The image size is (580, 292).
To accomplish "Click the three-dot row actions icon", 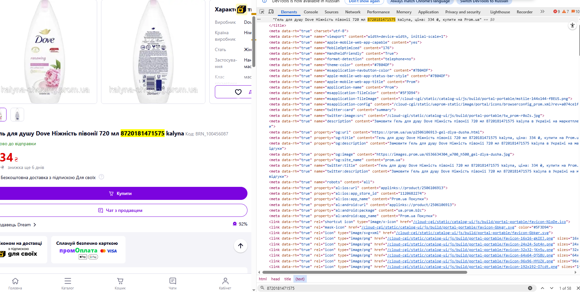I will pos(260,20).
